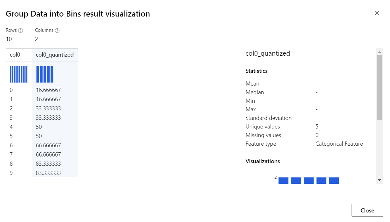The height and width of the screenshot is (222, 390).
Task: Select the col0_quantized histogram preview
Action: point(45,73)
